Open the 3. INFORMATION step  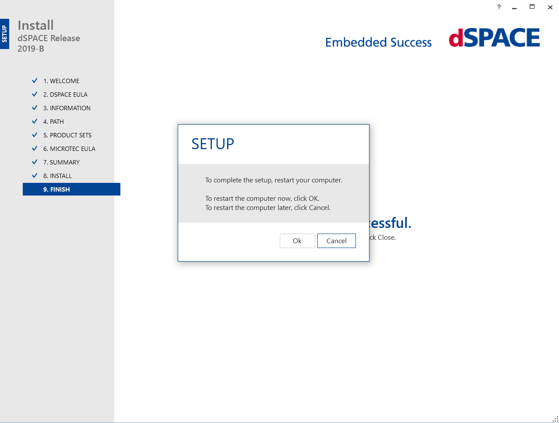(67, 108)
